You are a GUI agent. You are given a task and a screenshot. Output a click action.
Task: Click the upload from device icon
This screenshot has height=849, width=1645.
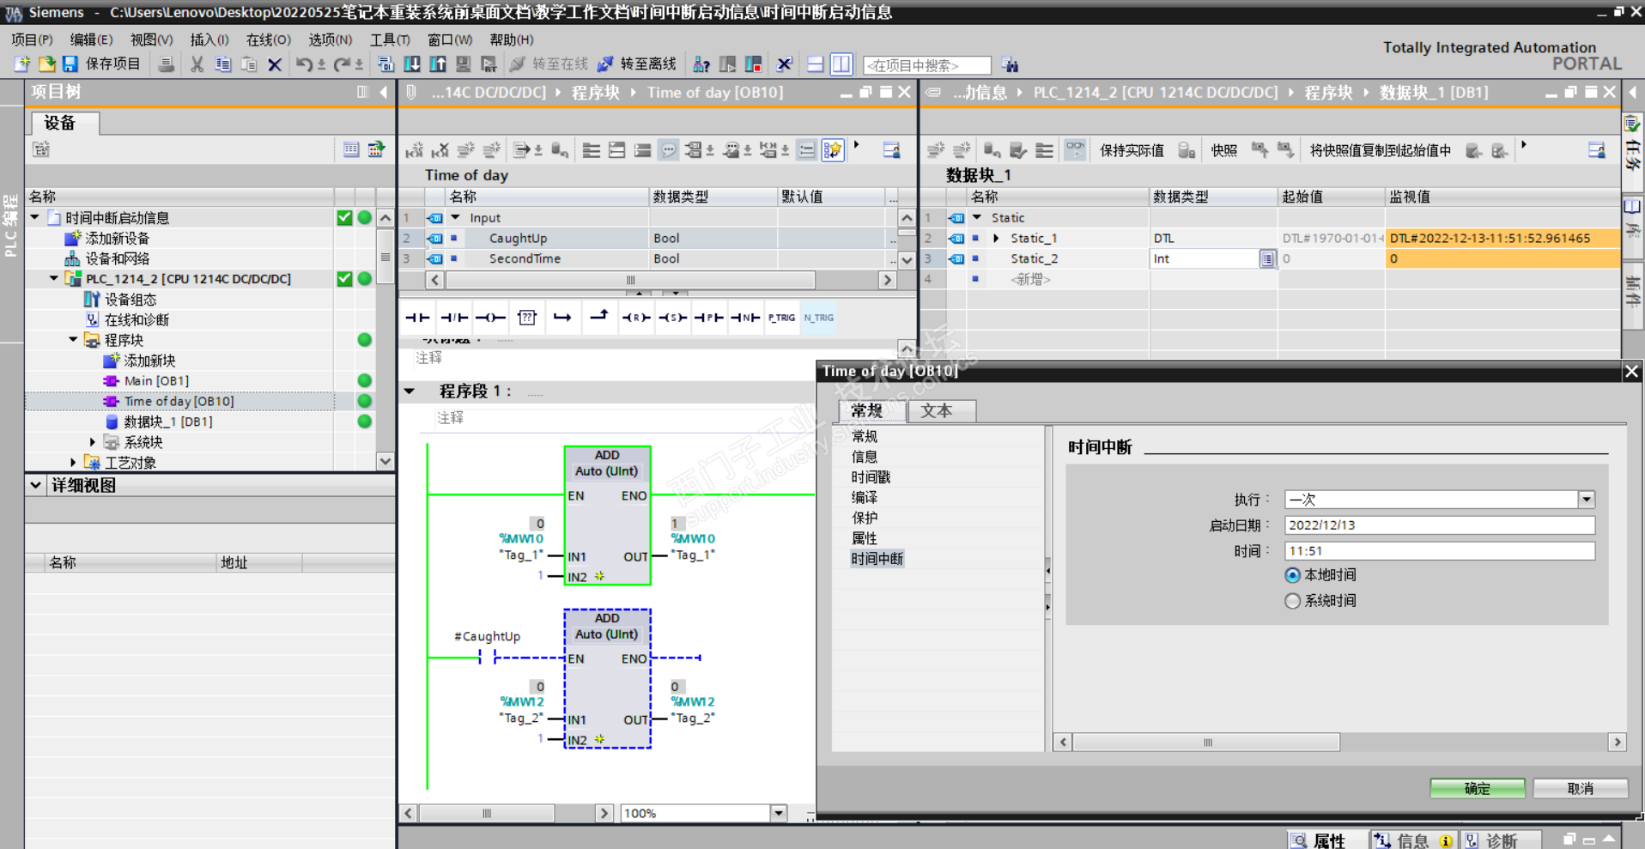pos(438,64)
